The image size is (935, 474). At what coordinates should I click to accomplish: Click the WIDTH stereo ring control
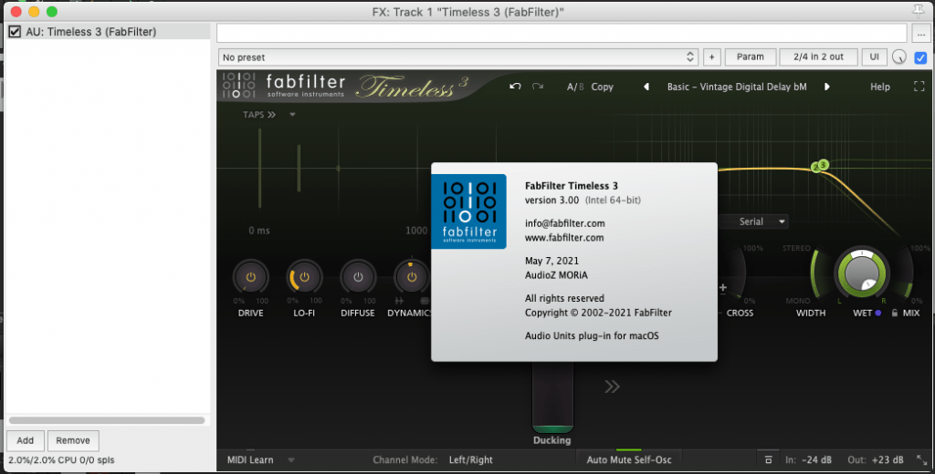click(x=814, y=273)
